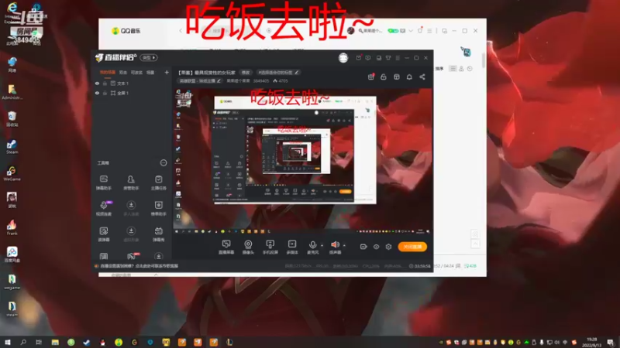The width and height of the screenshot is (620, 348).
Task: Toggle the lock of 全屏 1 layer
Action: coord(105,93)
